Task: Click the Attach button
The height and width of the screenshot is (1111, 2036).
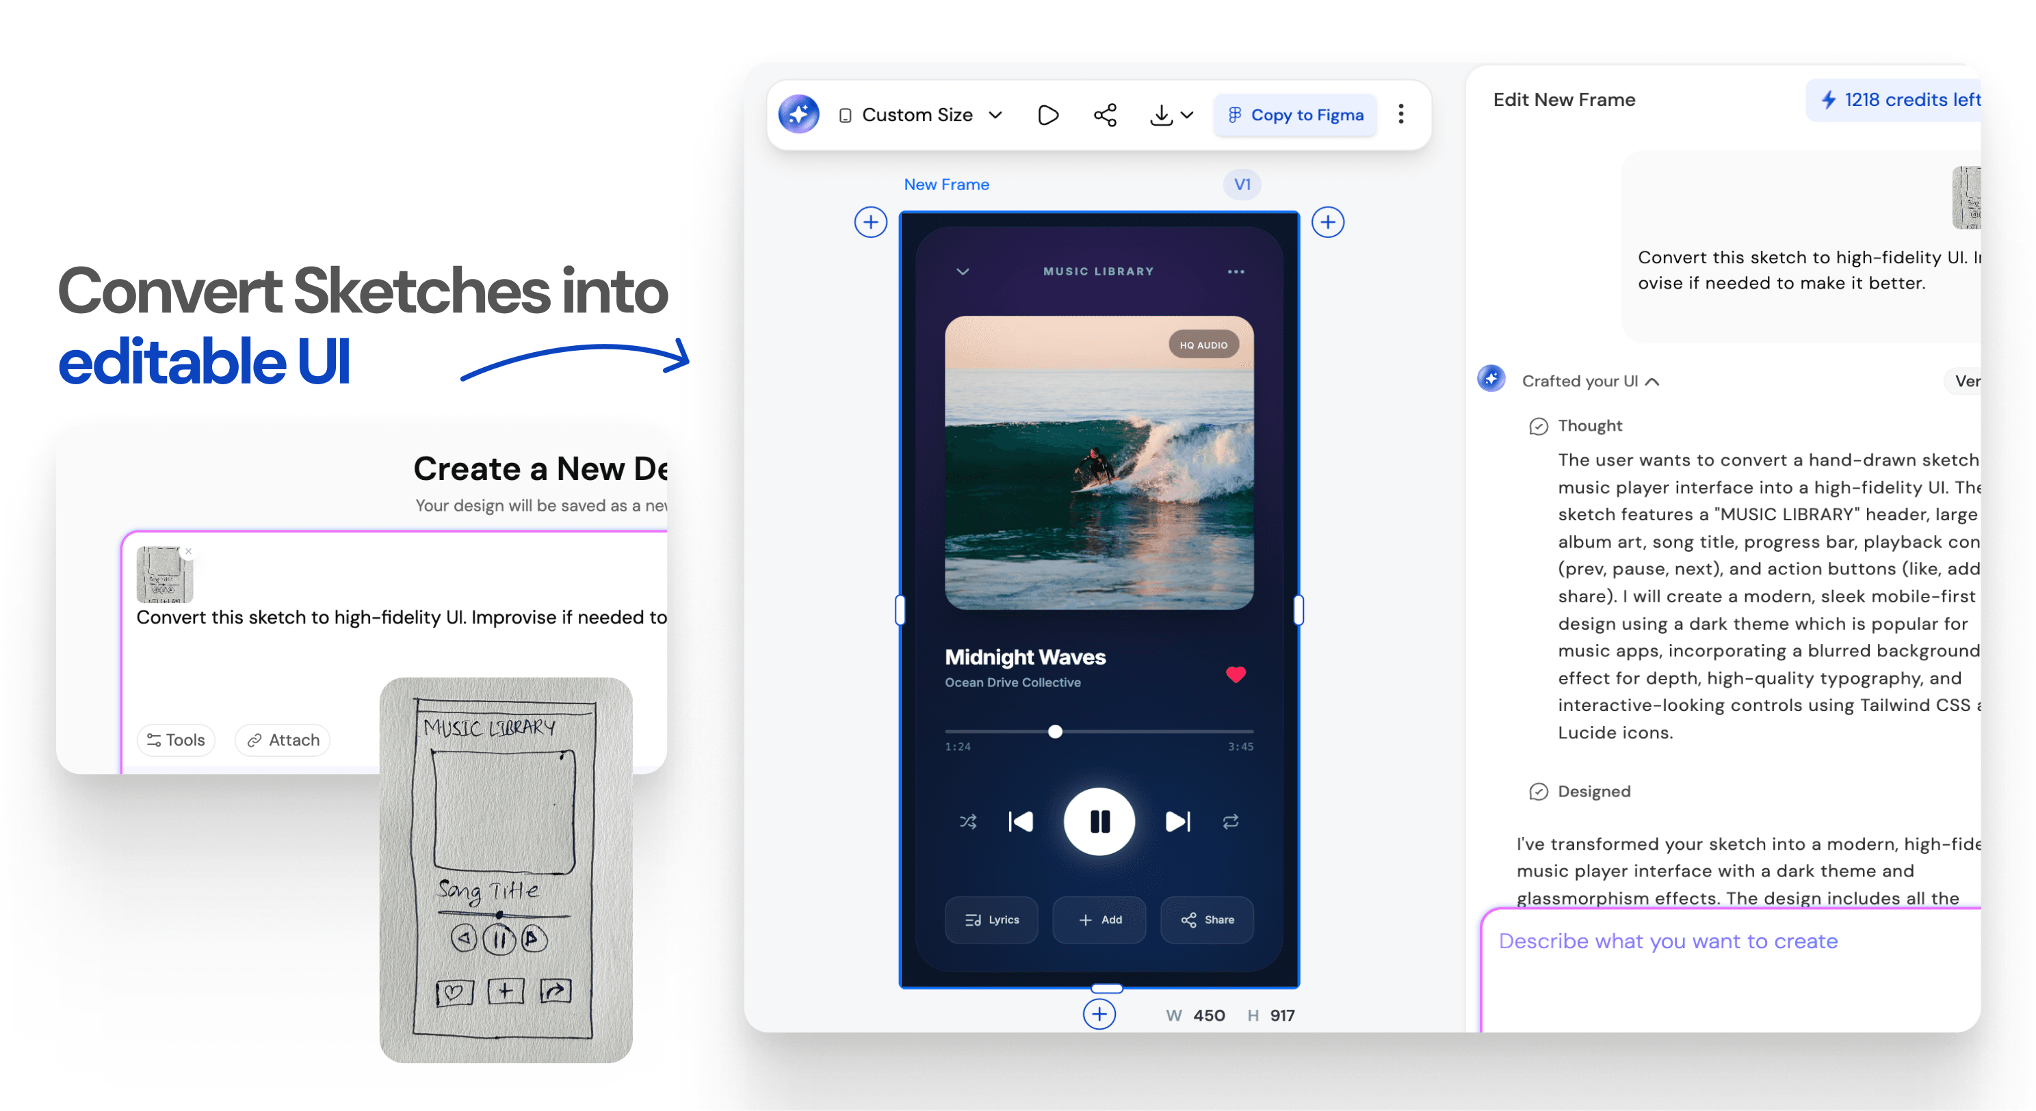Action: tap(282, 740)
